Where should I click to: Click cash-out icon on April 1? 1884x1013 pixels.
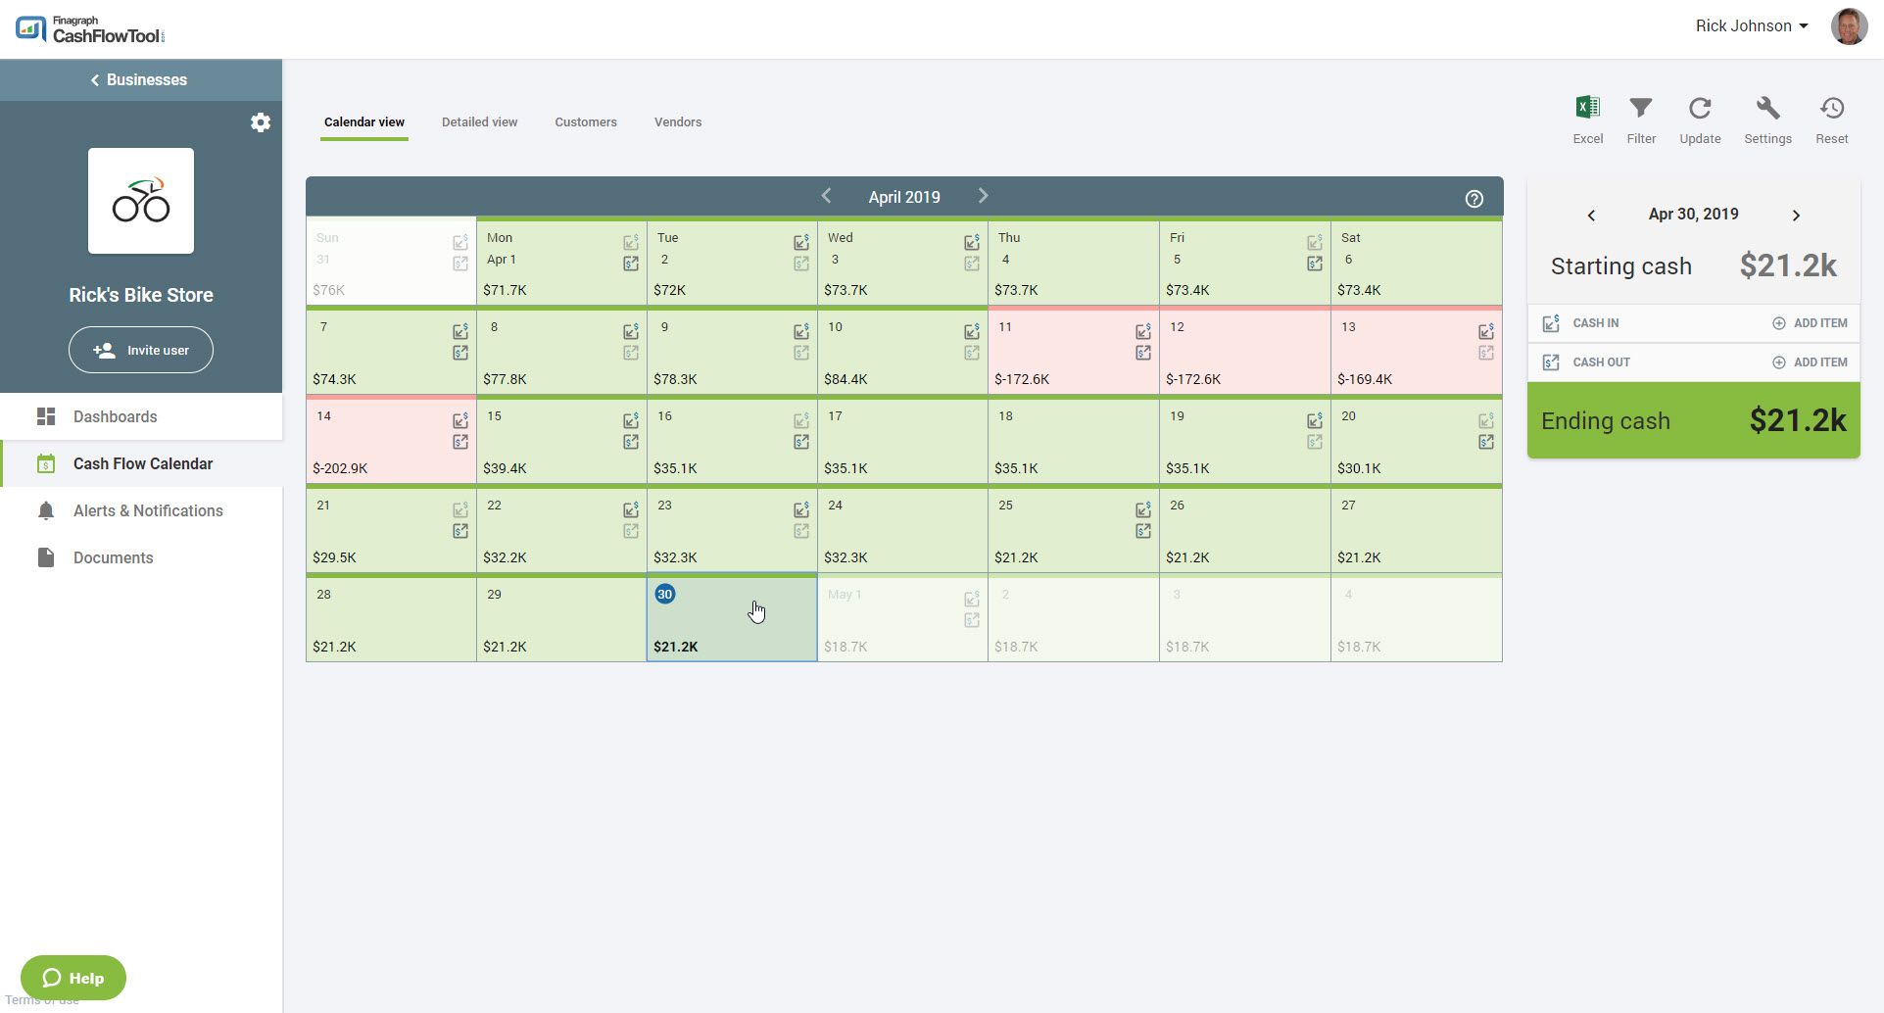point(631,264)
